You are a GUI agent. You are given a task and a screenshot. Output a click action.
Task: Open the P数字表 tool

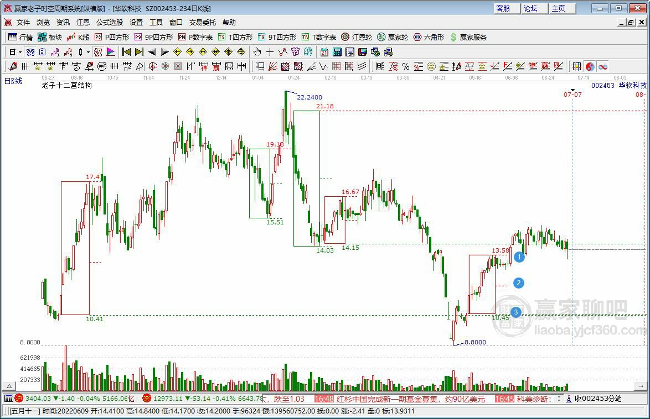(x=195, y=37)
